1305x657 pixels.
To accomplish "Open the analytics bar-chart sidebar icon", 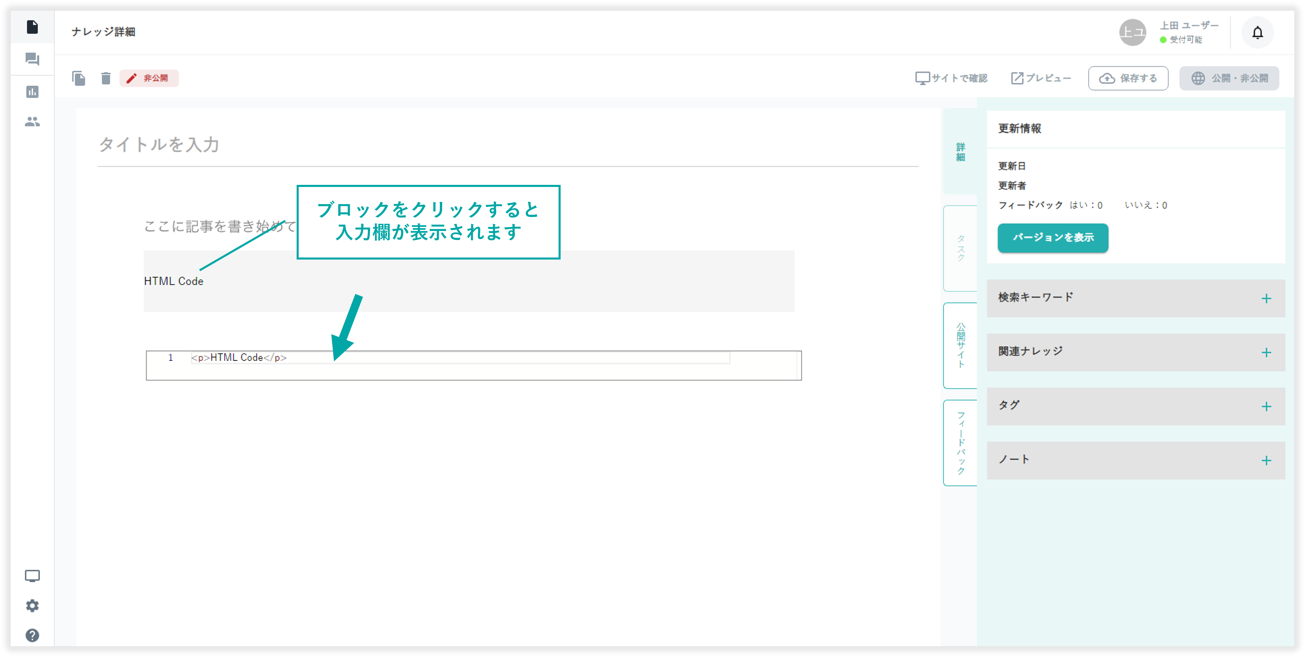I will click(x=32, y=91).
